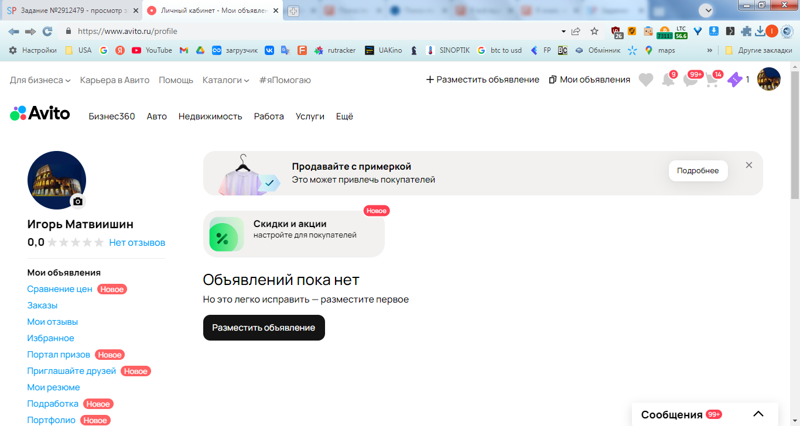The height and width of the screenshot is (426, 800).
Task: Open the Услуги category
Action: (x=310, y=116)
